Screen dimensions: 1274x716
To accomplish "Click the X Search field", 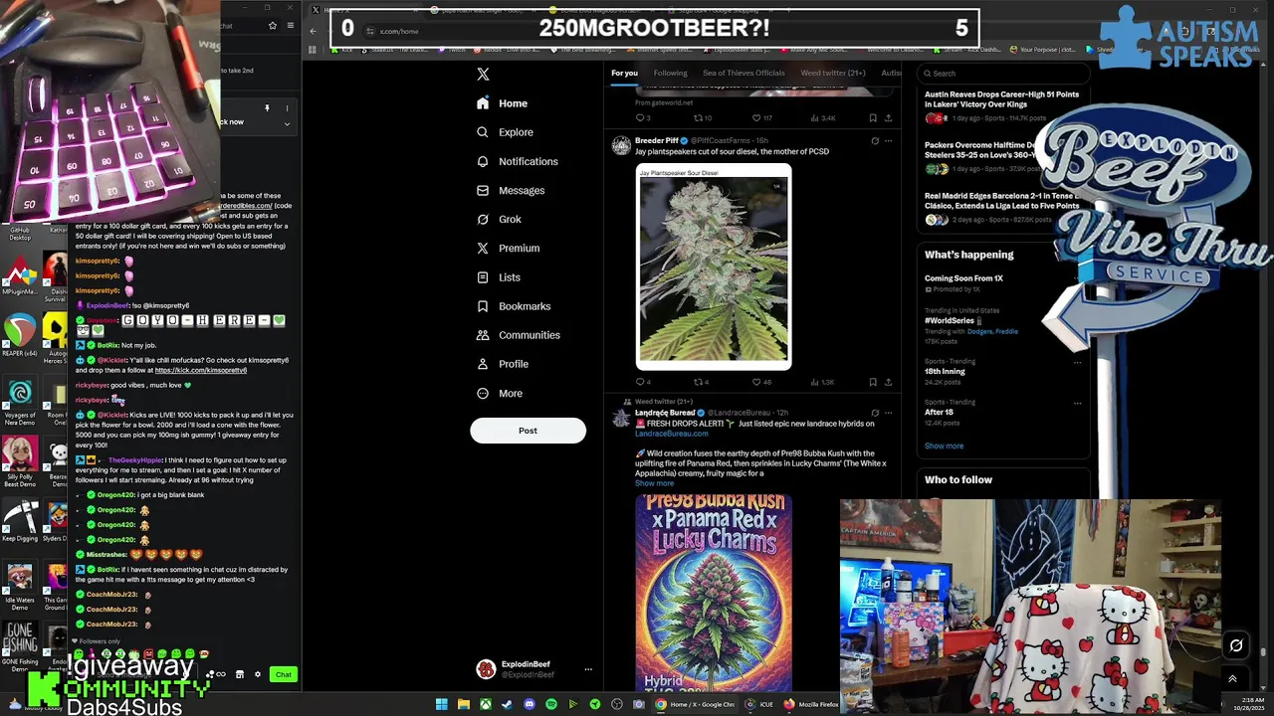I will pyautogui.click(x=1005, y=73).
